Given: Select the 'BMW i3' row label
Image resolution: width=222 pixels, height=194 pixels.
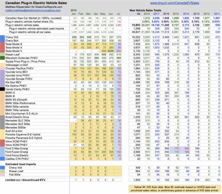Looking at the screenshot, I should 10,93.
